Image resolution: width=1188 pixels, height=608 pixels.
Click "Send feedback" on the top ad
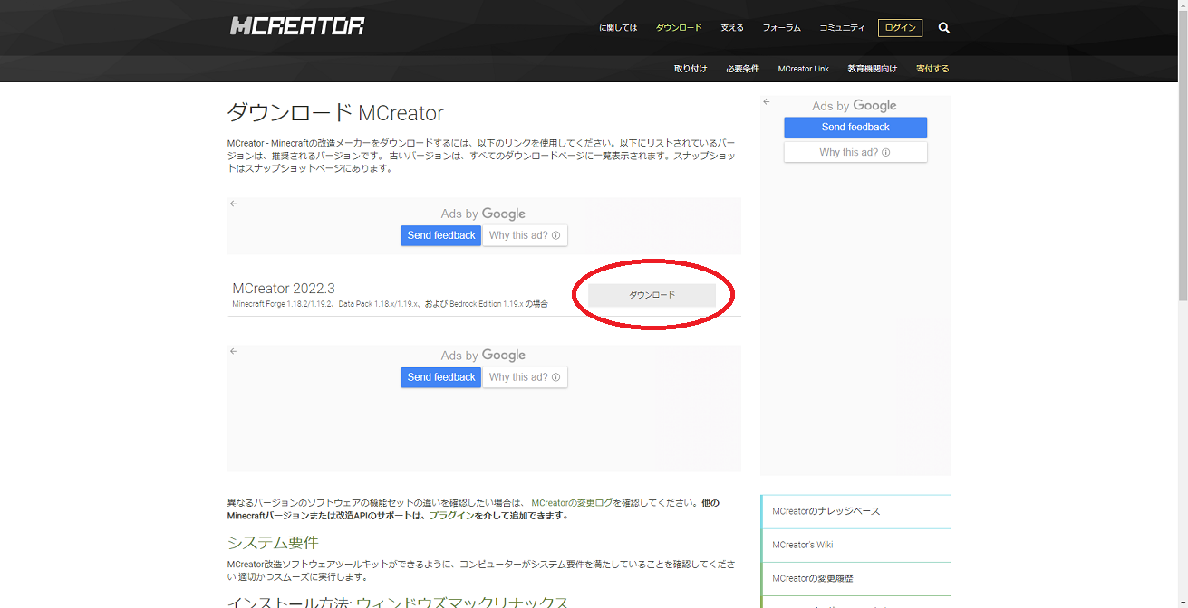[440, 234]
